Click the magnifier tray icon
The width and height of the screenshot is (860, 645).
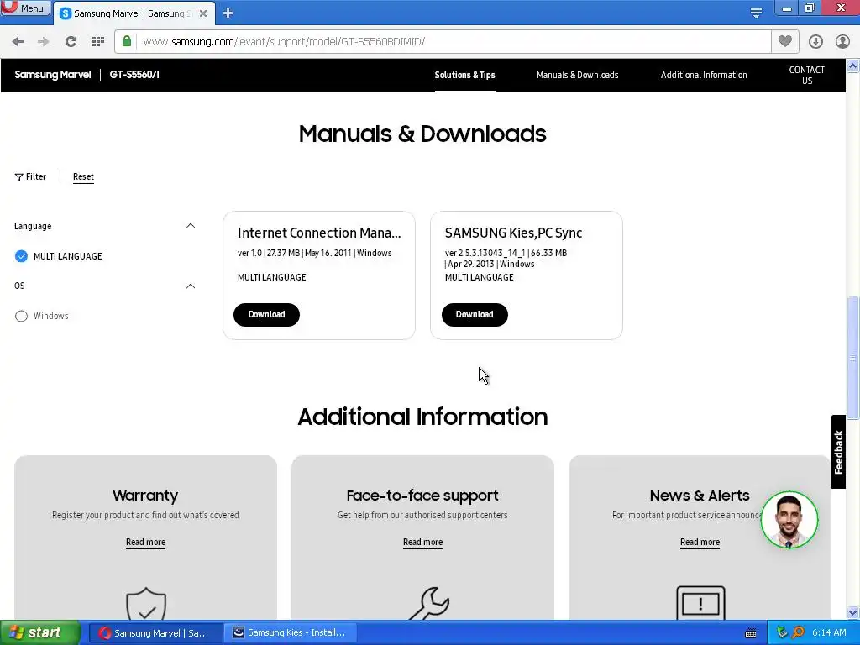798,633
